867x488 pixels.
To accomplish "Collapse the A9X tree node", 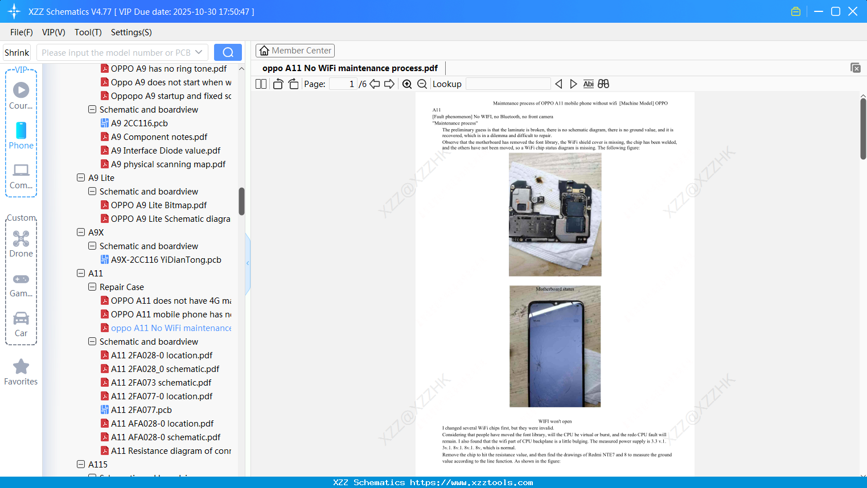I will (x=81, y=232).
